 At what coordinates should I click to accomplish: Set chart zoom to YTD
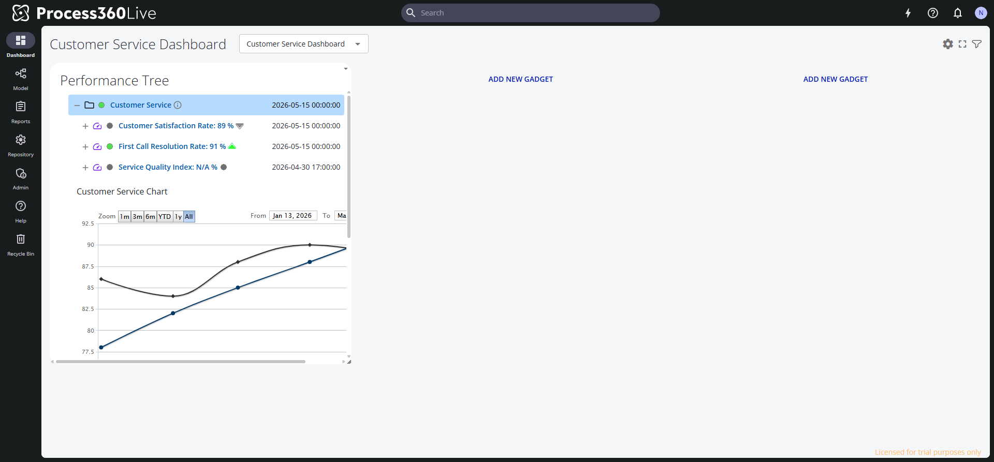click(x=165, y=216)
